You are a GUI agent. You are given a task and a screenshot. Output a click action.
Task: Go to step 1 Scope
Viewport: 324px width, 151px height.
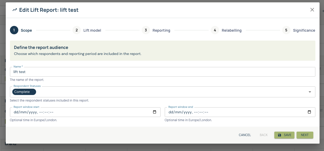(21, 30)
